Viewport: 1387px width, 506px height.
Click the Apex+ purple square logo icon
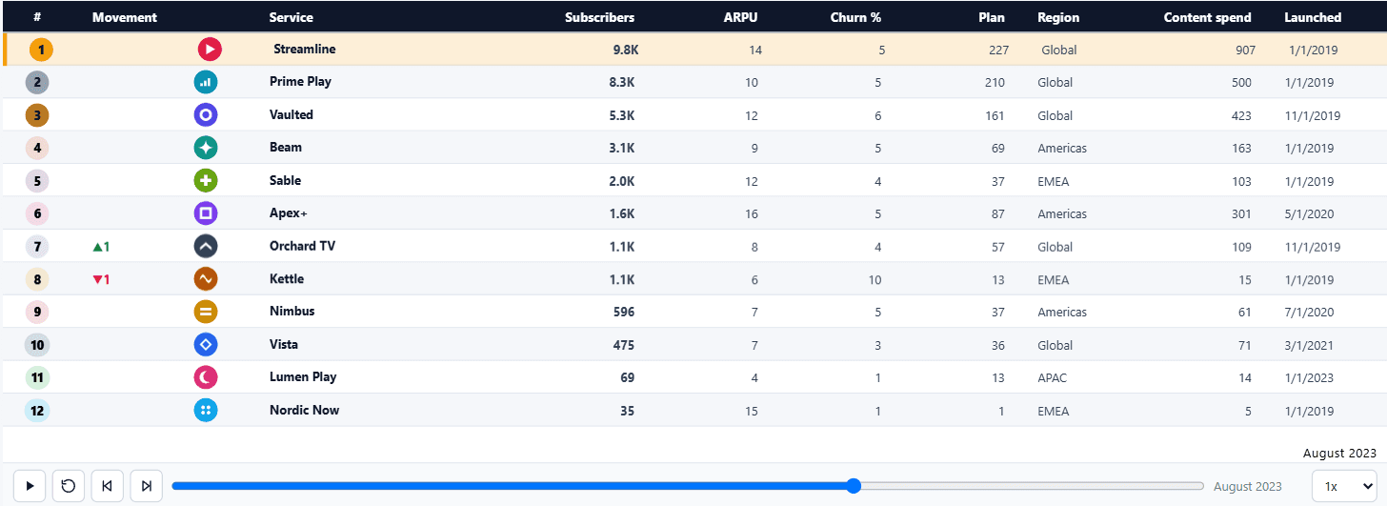tap(206, 213)
